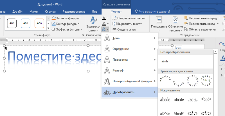225x116 pixels.
Task: Switch to the Рецензирование ribbon tab
Action: click(x=74, y=12)
